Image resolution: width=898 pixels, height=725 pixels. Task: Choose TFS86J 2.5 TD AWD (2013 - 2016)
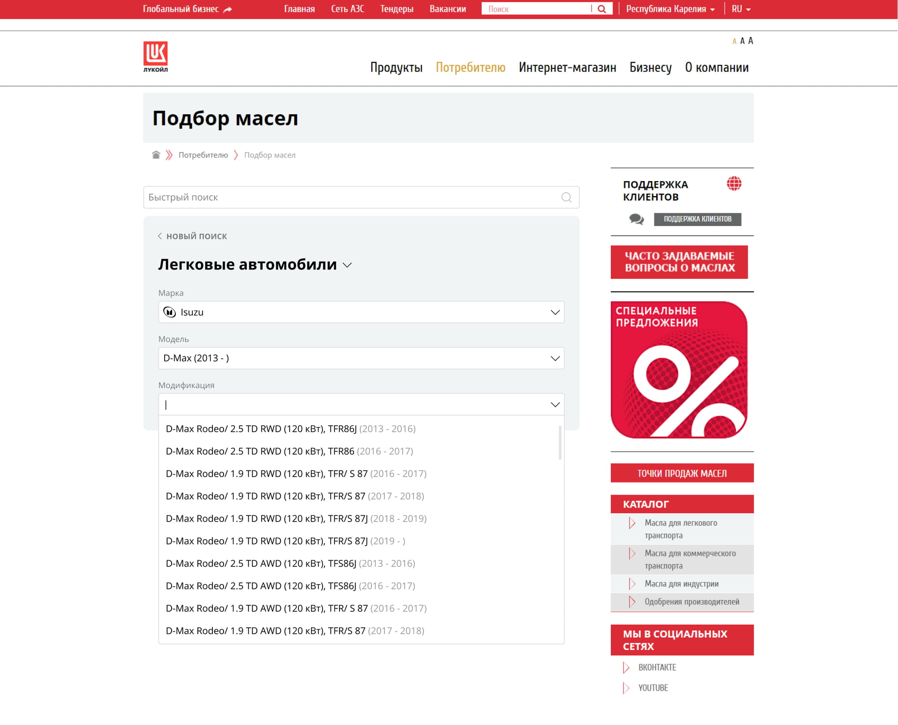[290, 563]
